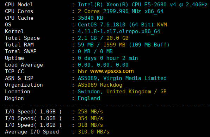Image resolution: width=210 pixels, height=137 pixels.
Task: Select "AS5089, Virgin Media Limited" text
Action: pyautogui.click(x=122, y=78)
